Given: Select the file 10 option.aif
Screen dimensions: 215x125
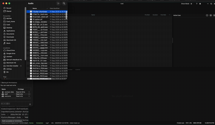Looking at the screenshot, I should click(47, 19).
